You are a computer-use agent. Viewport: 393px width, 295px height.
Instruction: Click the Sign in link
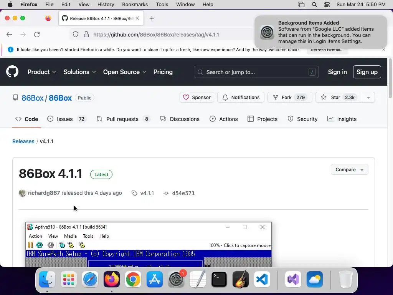tap(337, 72)
